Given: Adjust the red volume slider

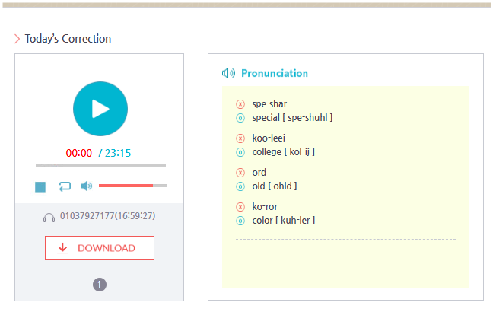Looking at the screenshot, I should pos(132,186).
